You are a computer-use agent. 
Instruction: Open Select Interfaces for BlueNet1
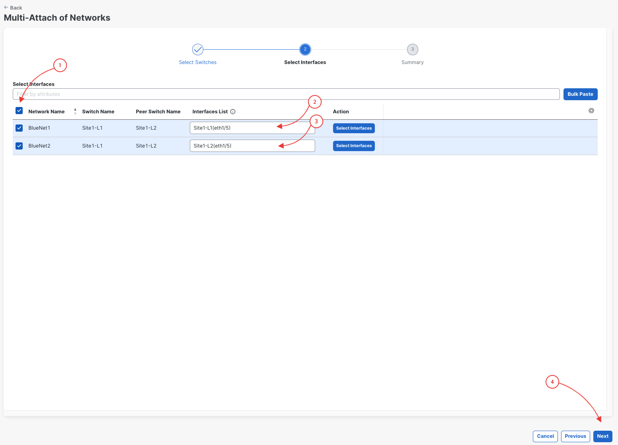(354, 128)
